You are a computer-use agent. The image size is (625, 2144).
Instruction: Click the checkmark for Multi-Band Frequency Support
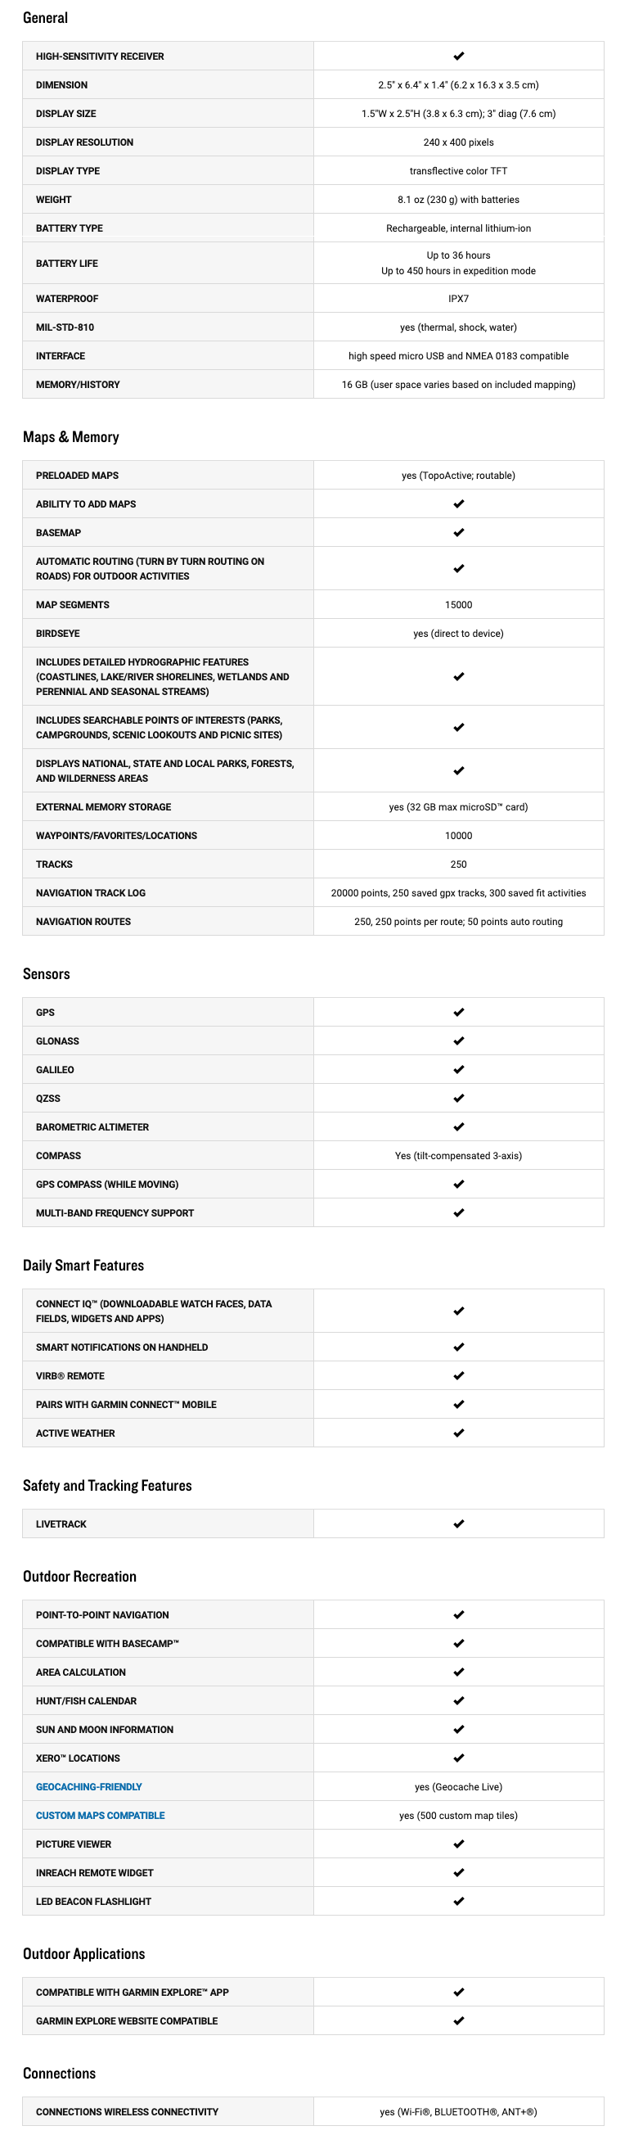pyautogui.click(x=458, y=1212)
